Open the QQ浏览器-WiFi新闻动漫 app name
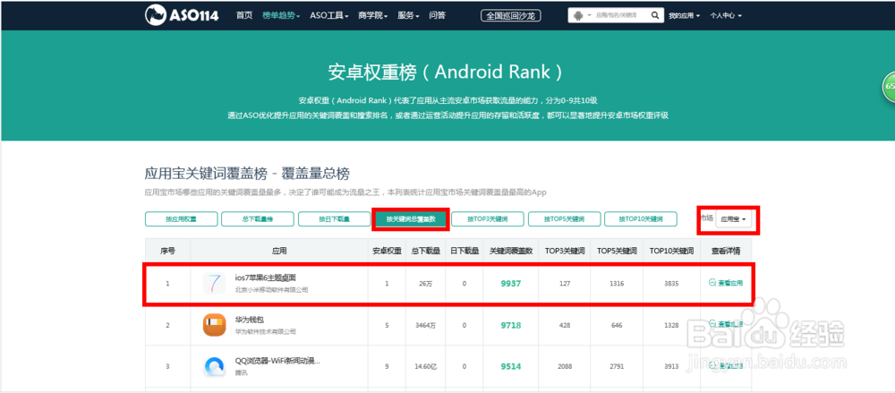 277,361
